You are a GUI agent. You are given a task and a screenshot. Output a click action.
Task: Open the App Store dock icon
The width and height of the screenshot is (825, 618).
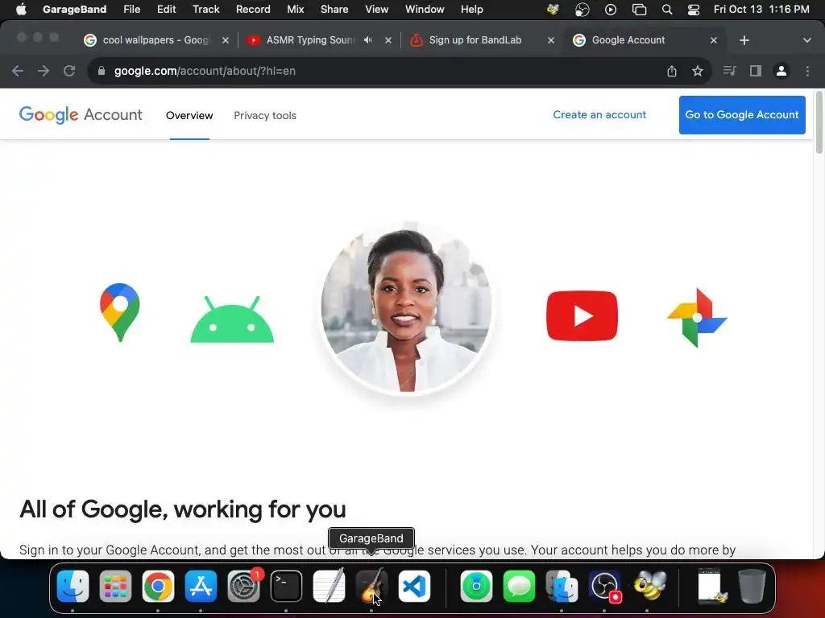(201, 586)
